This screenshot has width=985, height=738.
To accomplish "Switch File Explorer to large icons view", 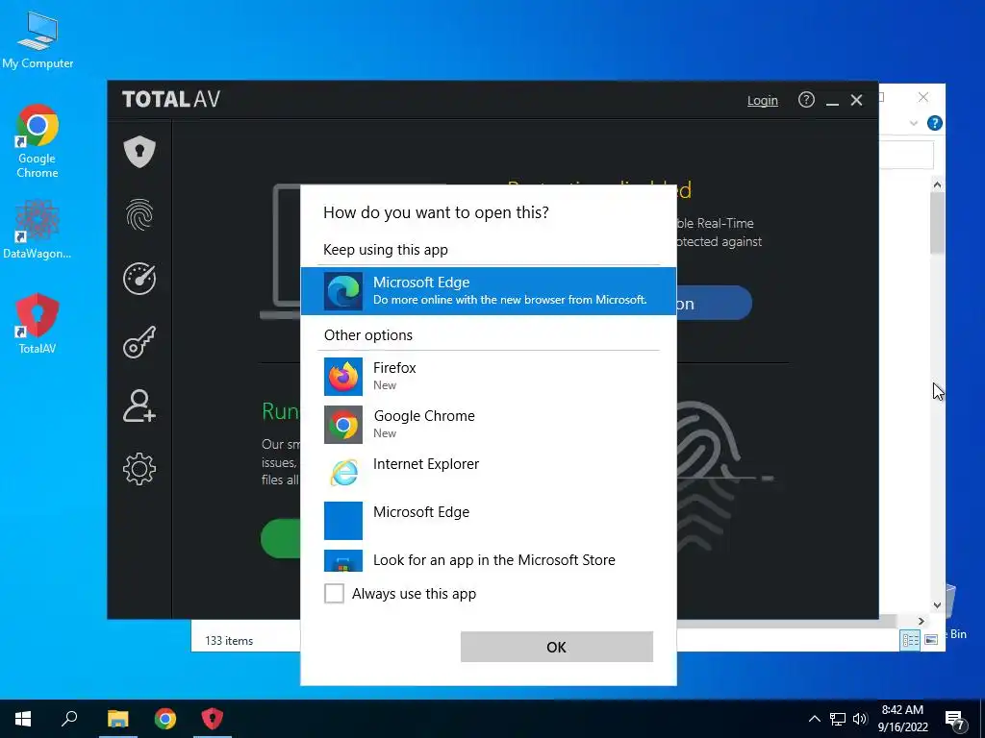I will [931, 639].
